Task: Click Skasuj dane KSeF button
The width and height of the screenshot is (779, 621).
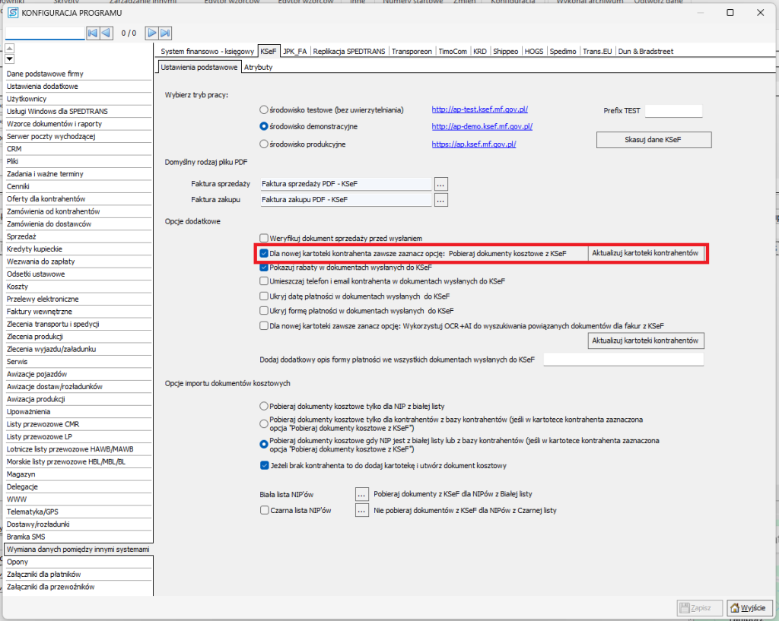Action: (653, 140)
